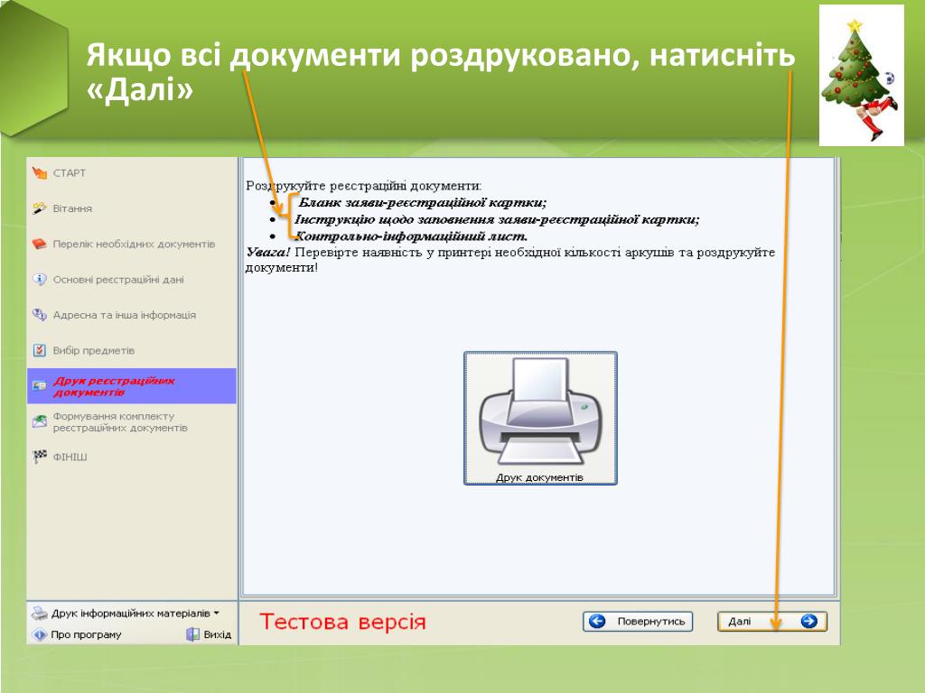925x693 pixels.
Task: Click the Про програму info icon
Action: 40,634
